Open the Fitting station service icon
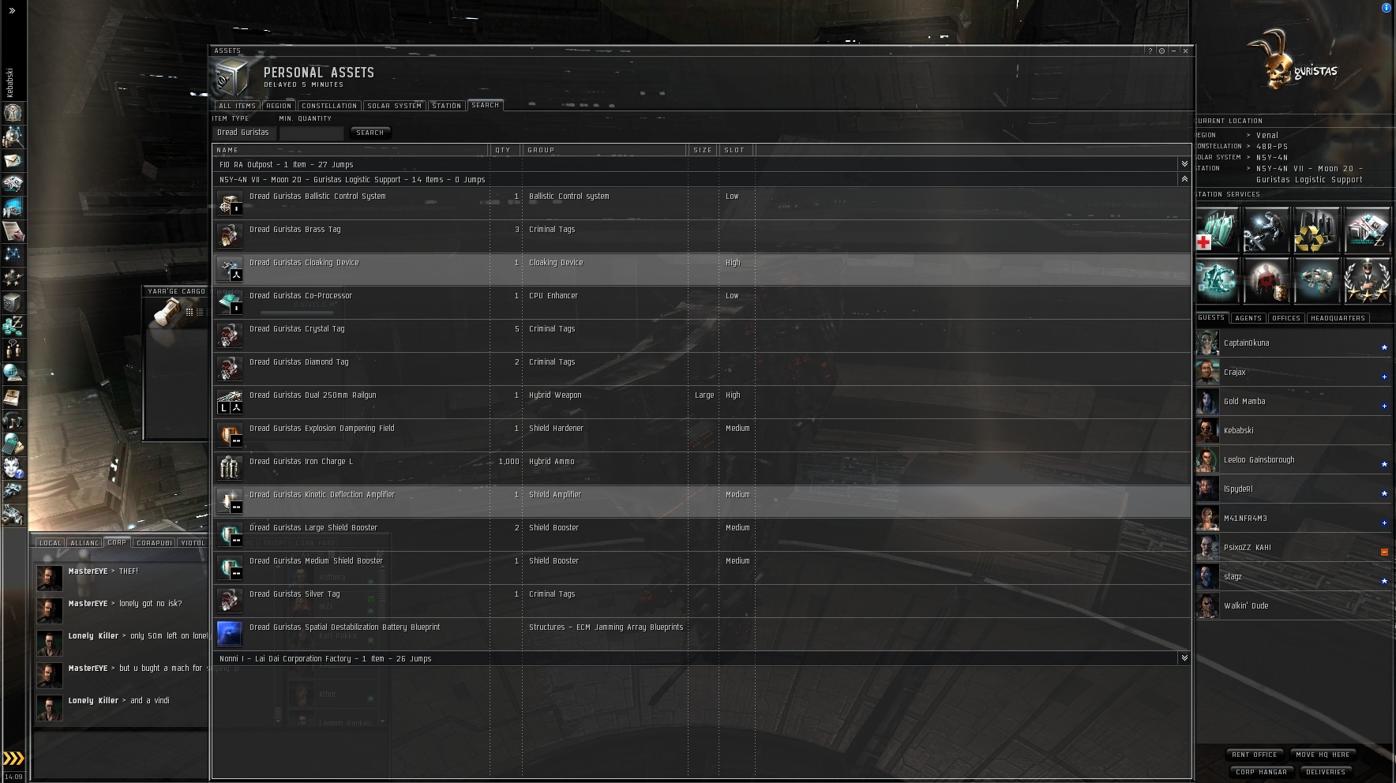The height and width of the screenshot is (783, 1396). point(1217,280)
